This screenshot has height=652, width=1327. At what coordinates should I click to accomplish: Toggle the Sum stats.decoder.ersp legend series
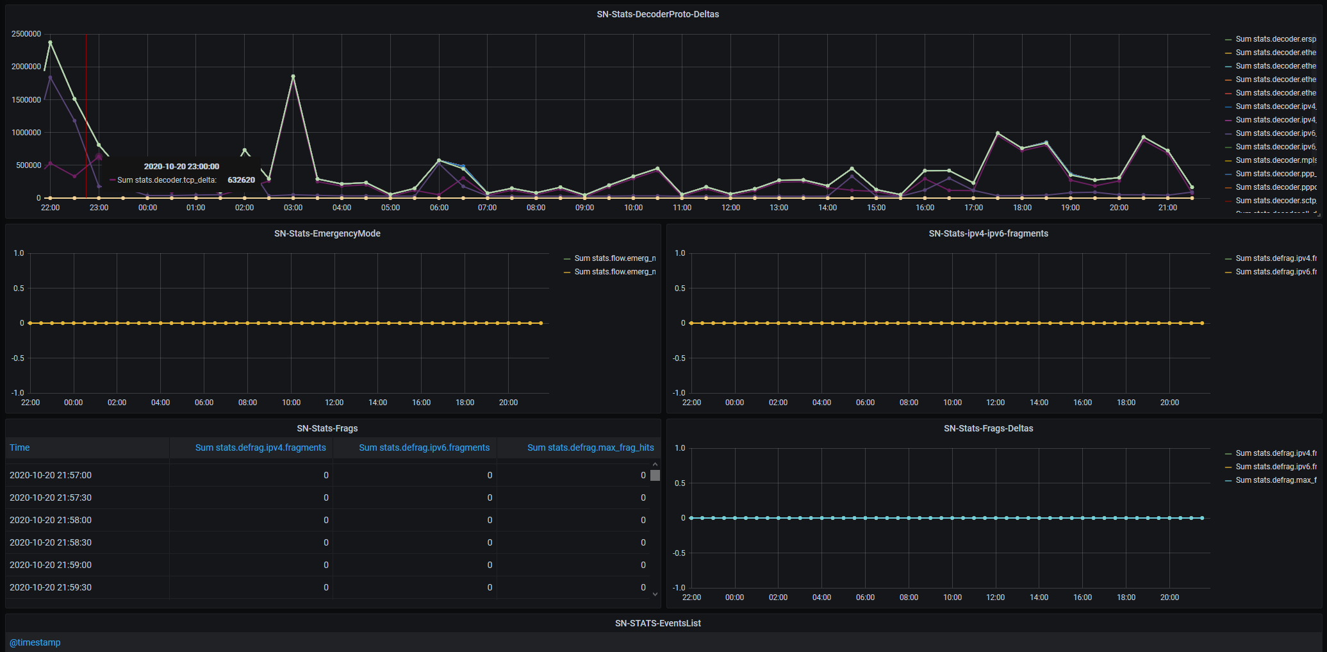1276,39
